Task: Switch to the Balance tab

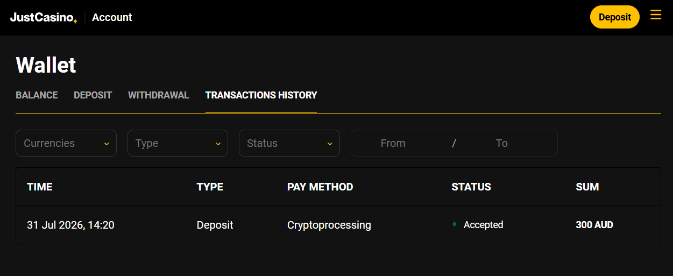Action: (x=37, y=95)
